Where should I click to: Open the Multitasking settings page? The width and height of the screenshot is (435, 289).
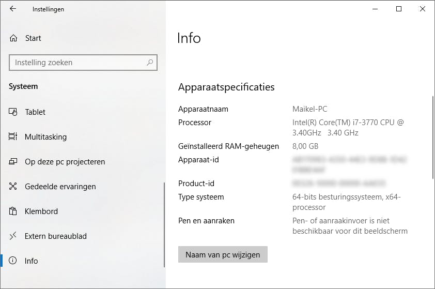tap(45, 137)
